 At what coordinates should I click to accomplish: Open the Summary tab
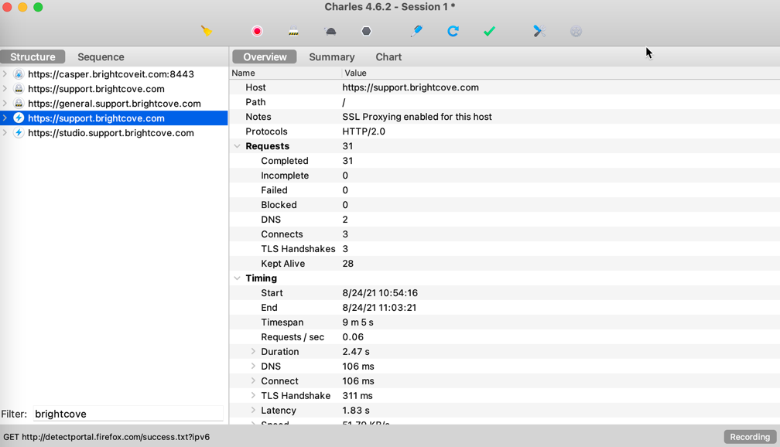(x=331, y=57)
